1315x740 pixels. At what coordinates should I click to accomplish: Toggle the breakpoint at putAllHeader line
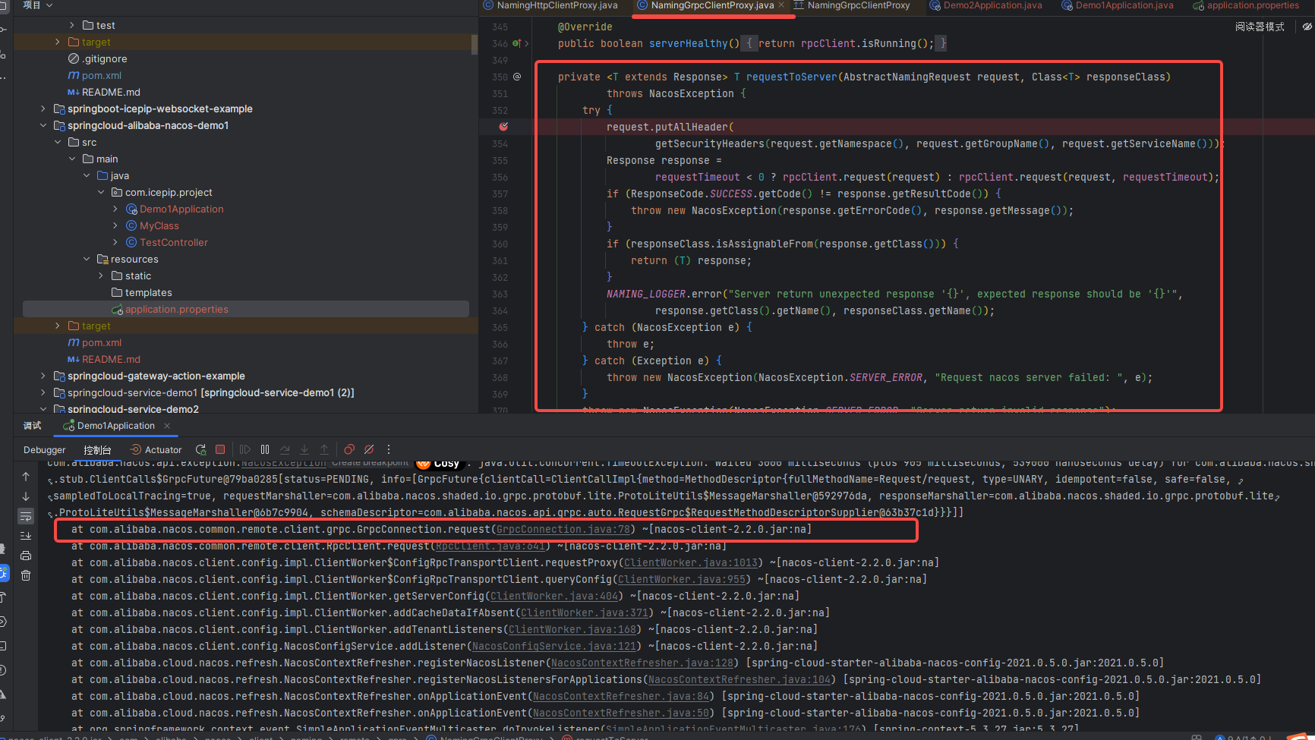point(503,127)
